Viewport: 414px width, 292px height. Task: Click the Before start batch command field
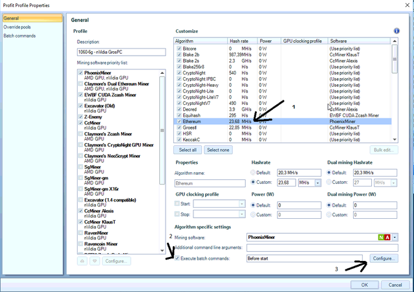305,258
